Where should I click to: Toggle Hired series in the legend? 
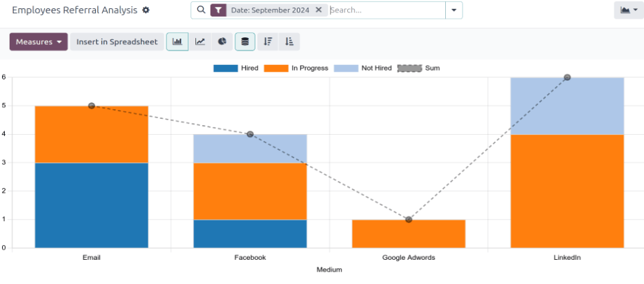235,68
